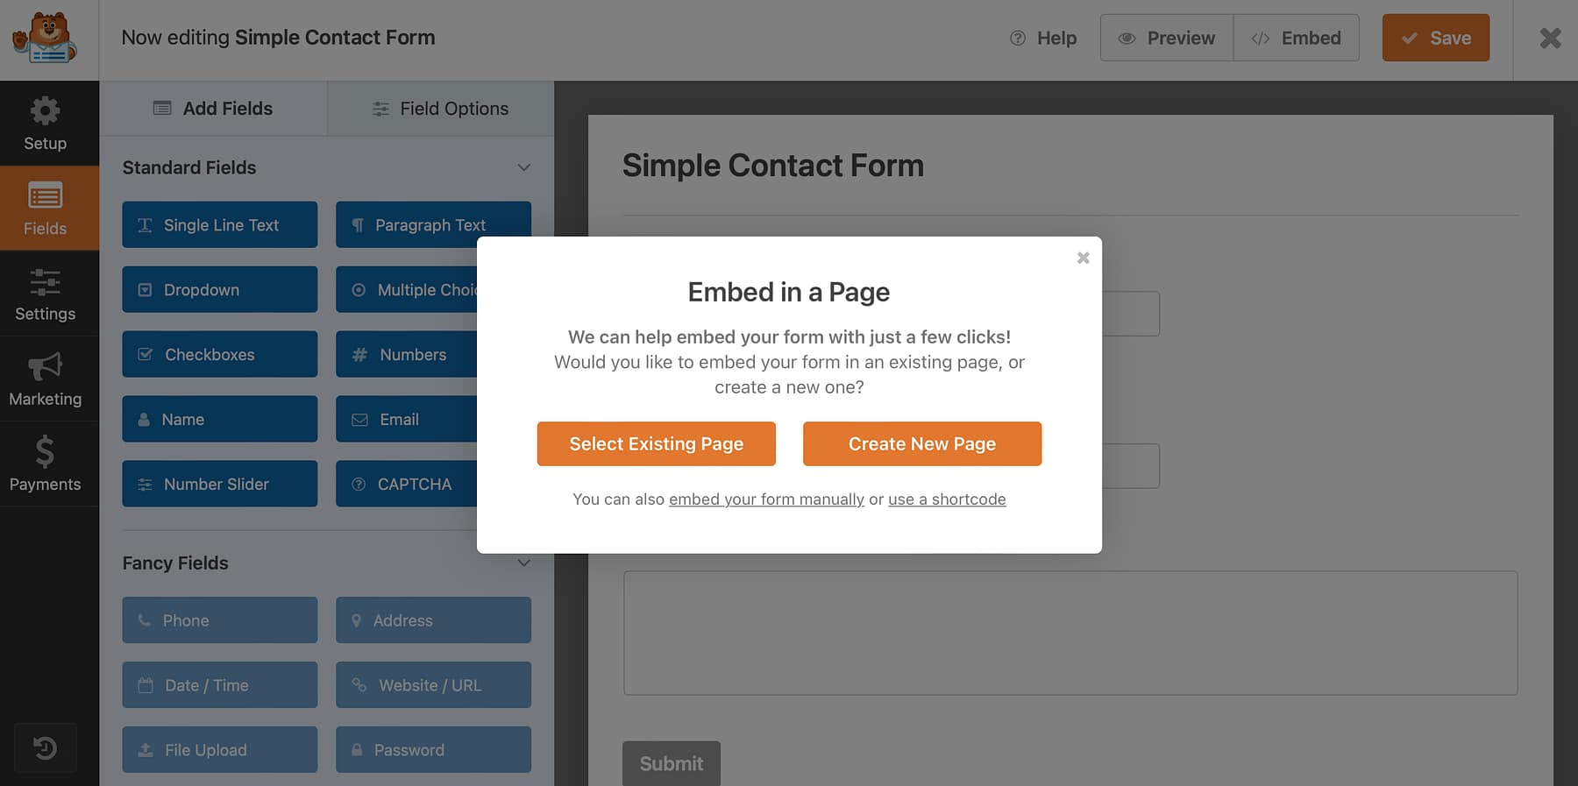Click Create New Page button
The height and width of the screenshot is (786, 1578).
921,443
